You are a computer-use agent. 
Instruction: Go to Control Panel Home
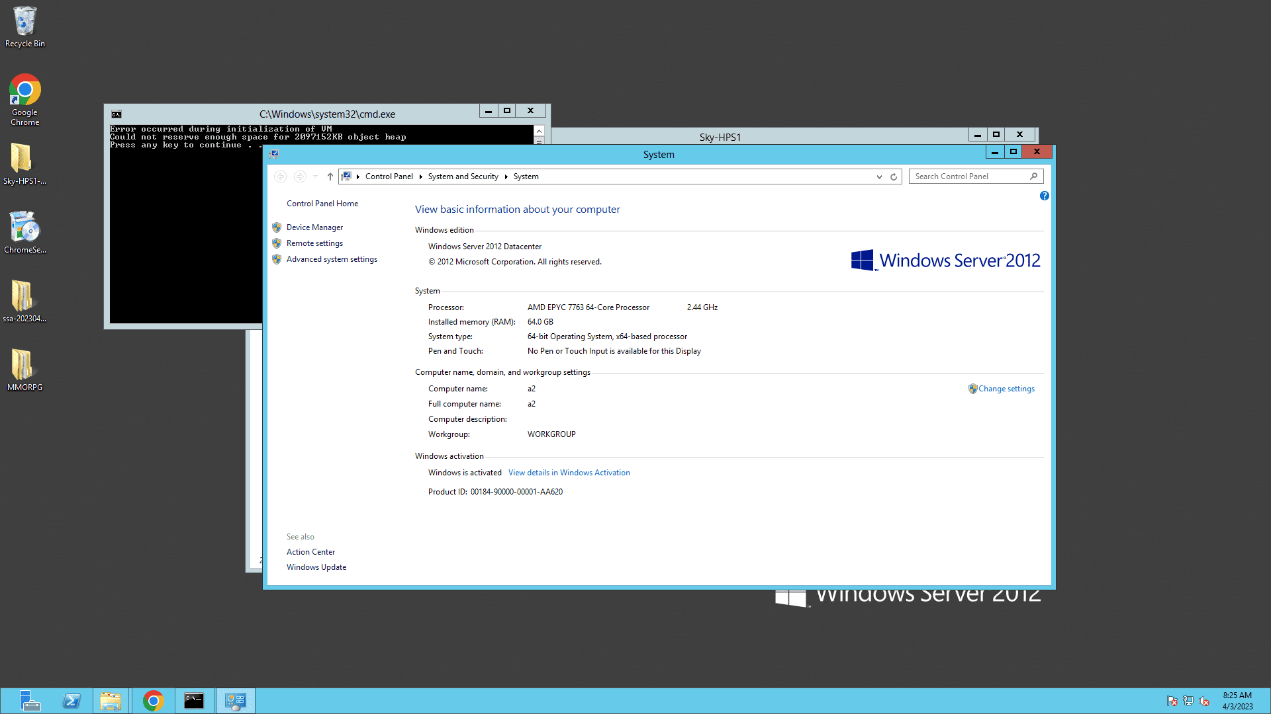(322, 204)
